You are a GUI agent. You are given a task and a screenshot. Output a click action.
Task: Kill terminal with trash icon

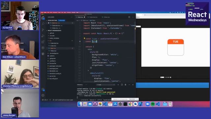125,85
